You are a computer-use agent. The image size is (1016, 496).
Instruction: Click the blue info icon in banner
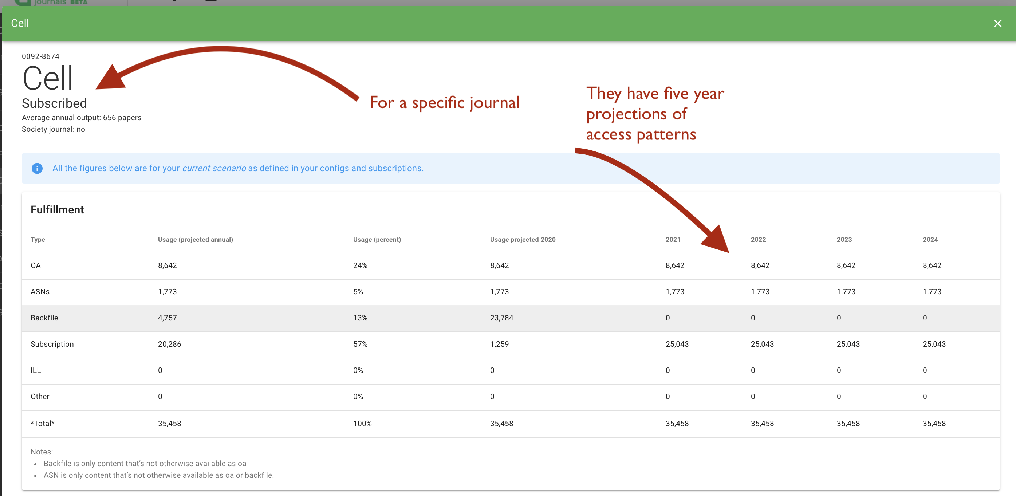click(x=37, y=168)
